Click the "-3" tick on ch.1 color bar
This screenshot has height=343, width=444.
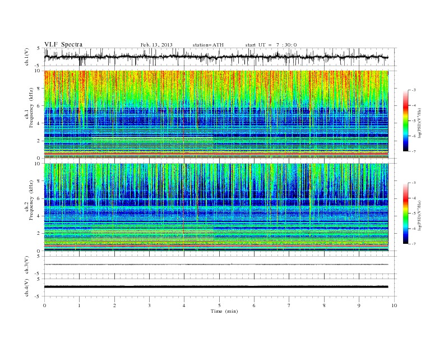coord(413,90)
